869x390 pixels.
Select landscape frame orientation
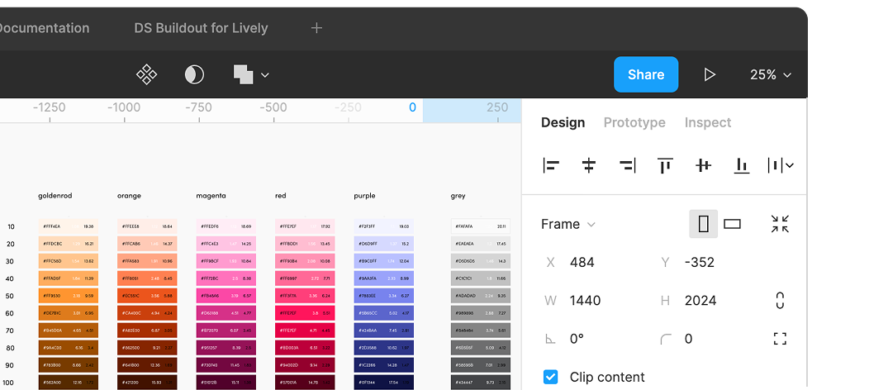pos(732,224)
